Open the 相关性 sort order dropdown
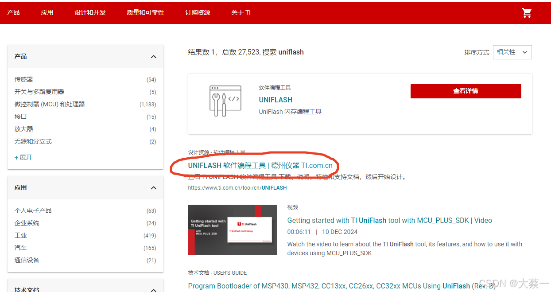The width and height of the screenshot is (551, 292). (512, 52)
